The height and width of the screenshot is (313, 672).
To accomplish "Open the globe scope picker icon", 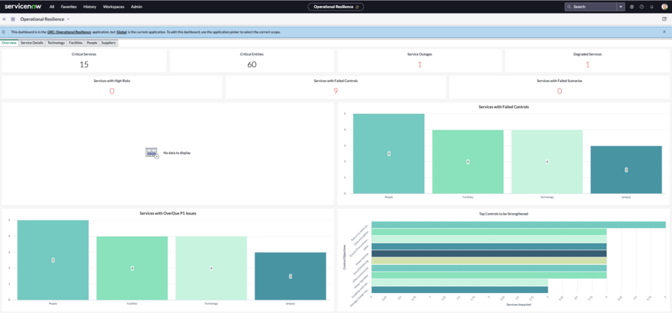I will [632, 7].
